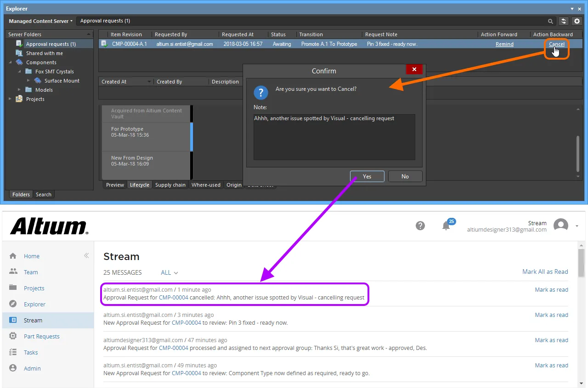
Task: Click the Altium logo
Action: (50, 226)
